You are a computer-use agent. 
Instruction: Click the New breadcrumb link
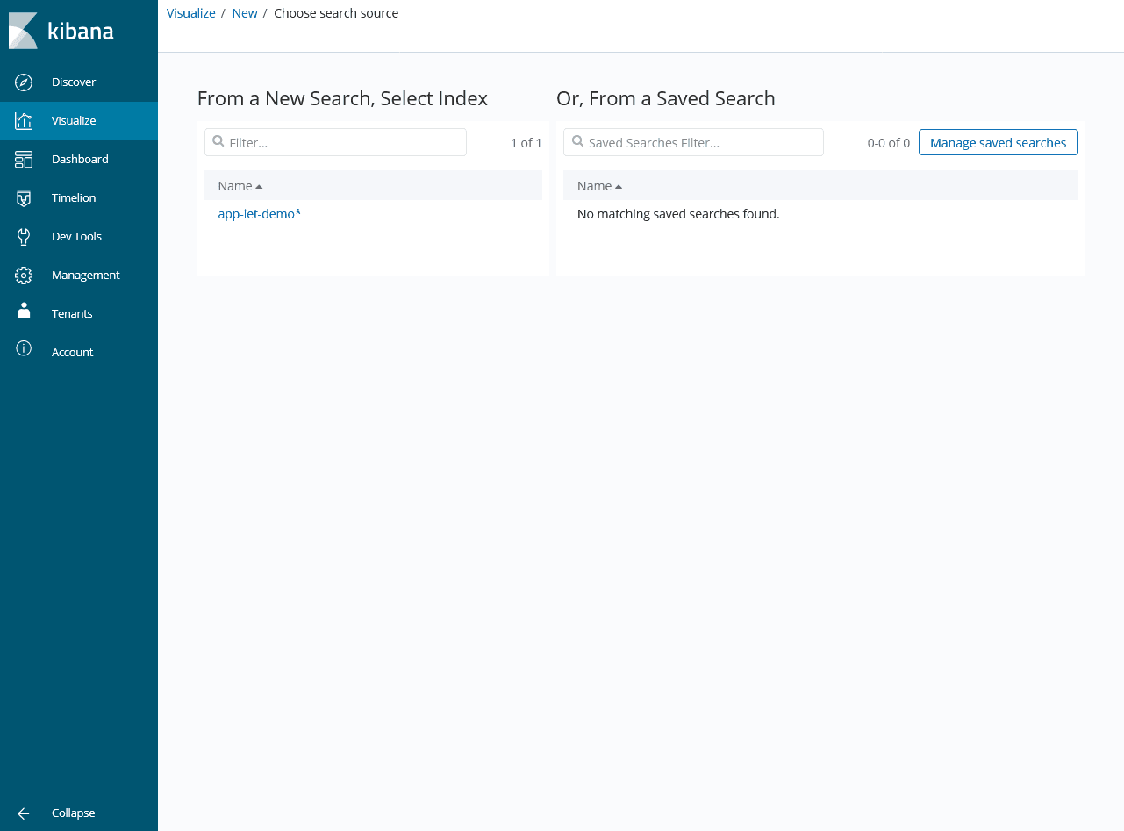(x=245, y=13)
